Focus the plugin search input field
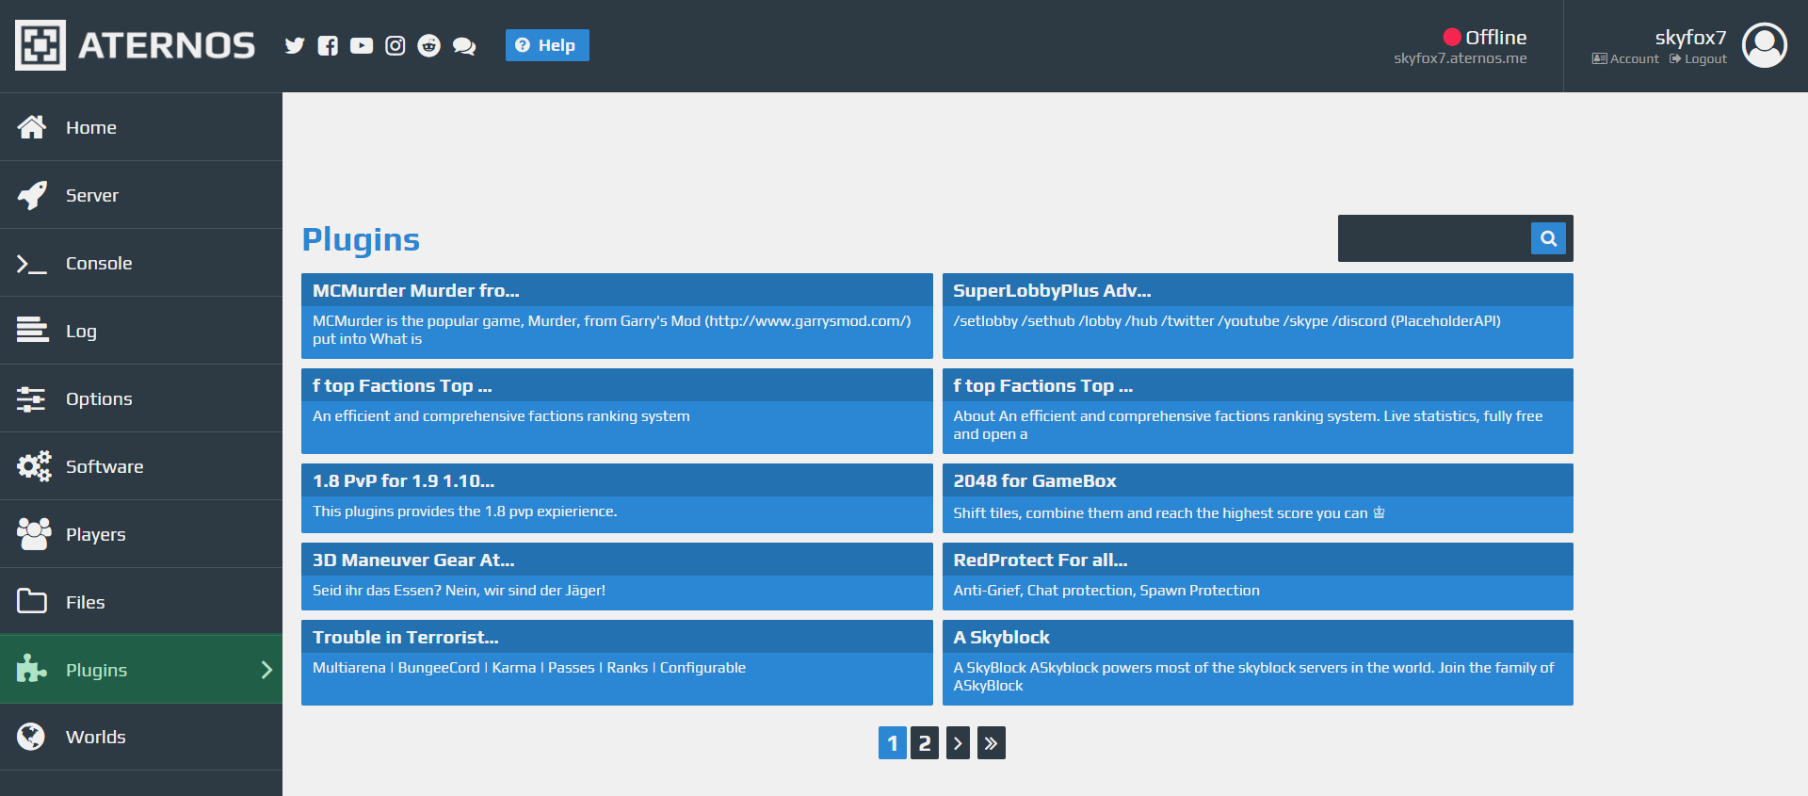 [1434, 238]
